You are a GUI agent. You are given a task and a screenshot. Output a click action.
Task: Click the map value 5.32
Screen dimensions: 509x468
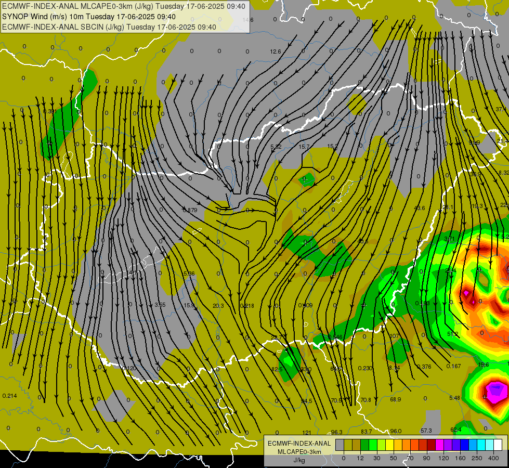tap(276, 147)
